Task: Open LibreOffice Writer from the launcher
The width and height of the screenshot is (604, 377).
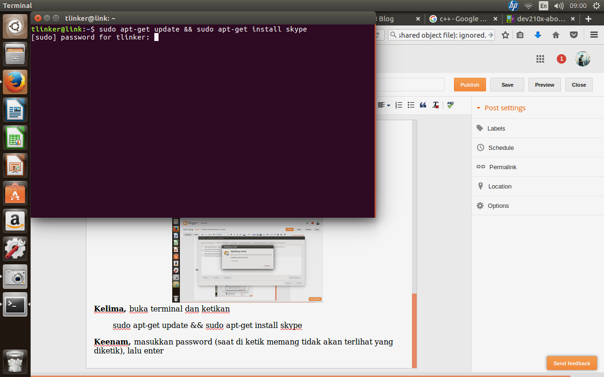Action: click(x=15, y=110)
